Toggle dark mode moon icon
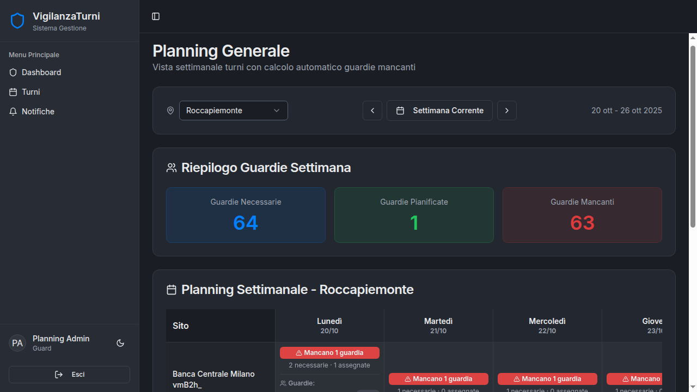The width and height of the screenshot is (697, 392). [120, 343]
